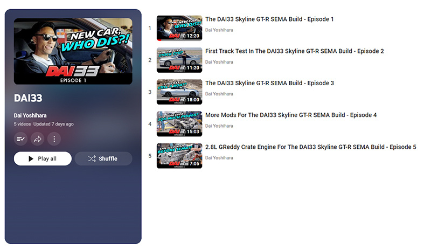
Task: Click the '2.8L GReddy Crate Engine' Episode 5 title
Action: pos(311,147)
